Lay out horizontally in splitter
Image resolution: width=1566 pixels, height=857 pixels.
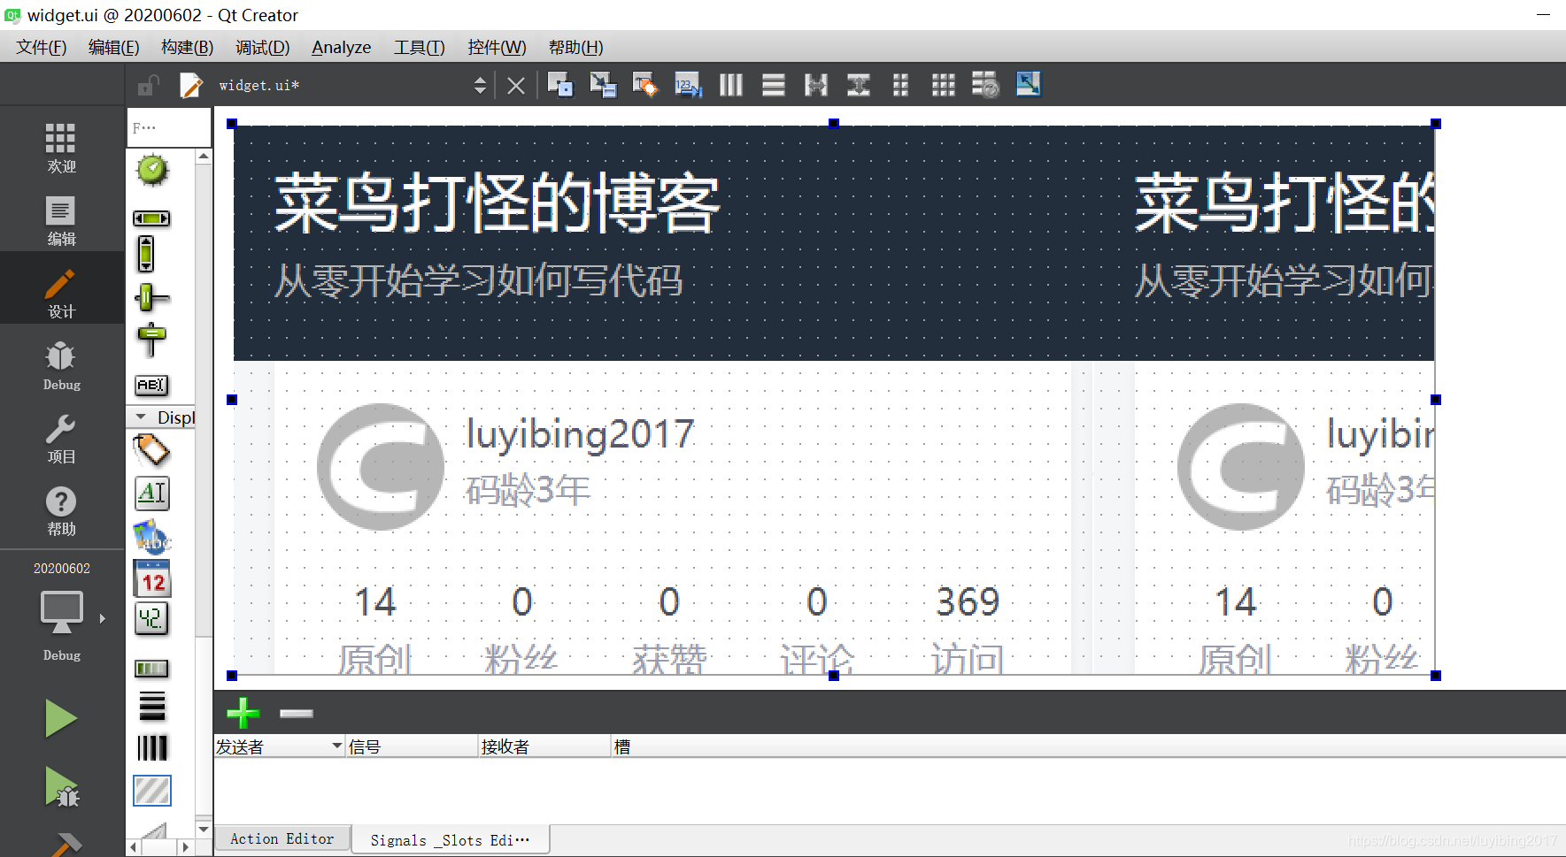pyautogui.click(x=816, y=85)
